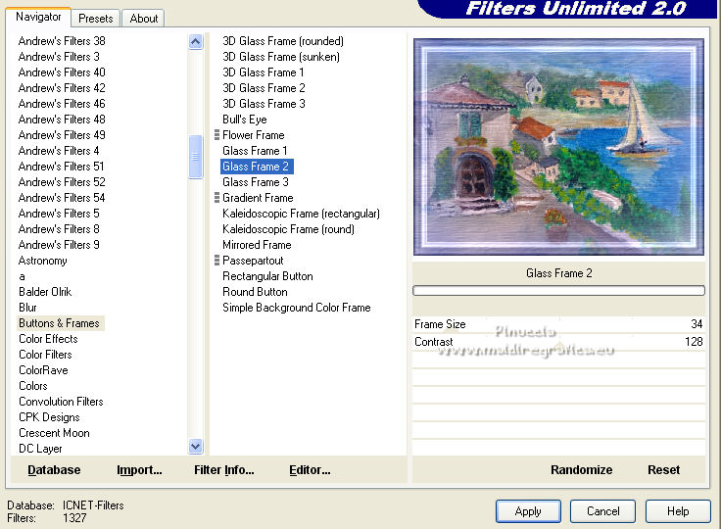Apply the Glass Frame 2 filter

tap(528, 511)
